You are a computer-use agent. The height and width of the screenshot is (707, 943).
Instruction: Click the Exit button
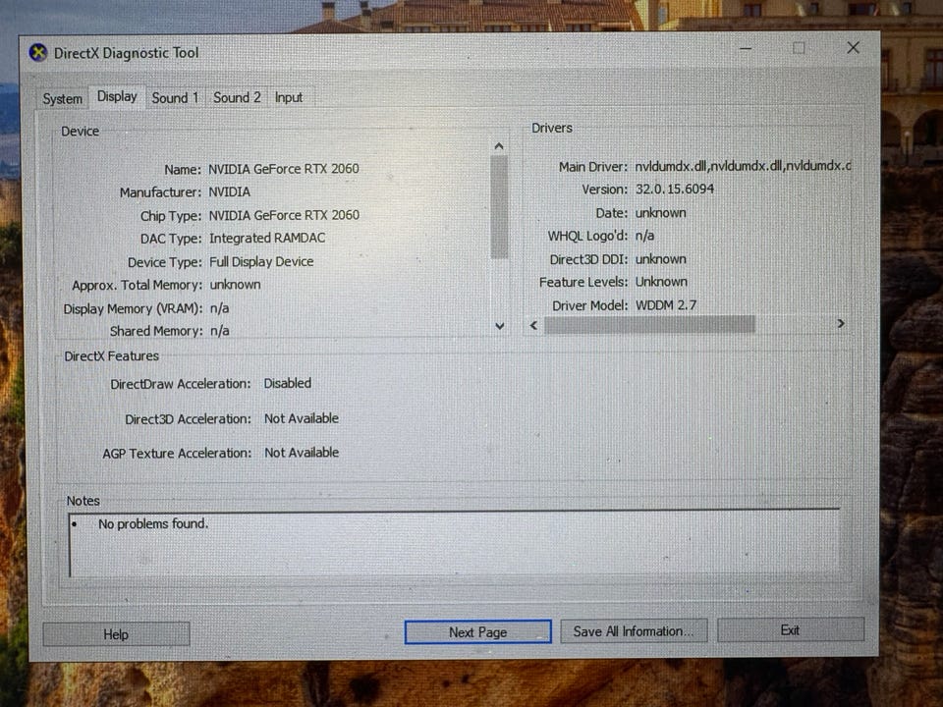790,629
